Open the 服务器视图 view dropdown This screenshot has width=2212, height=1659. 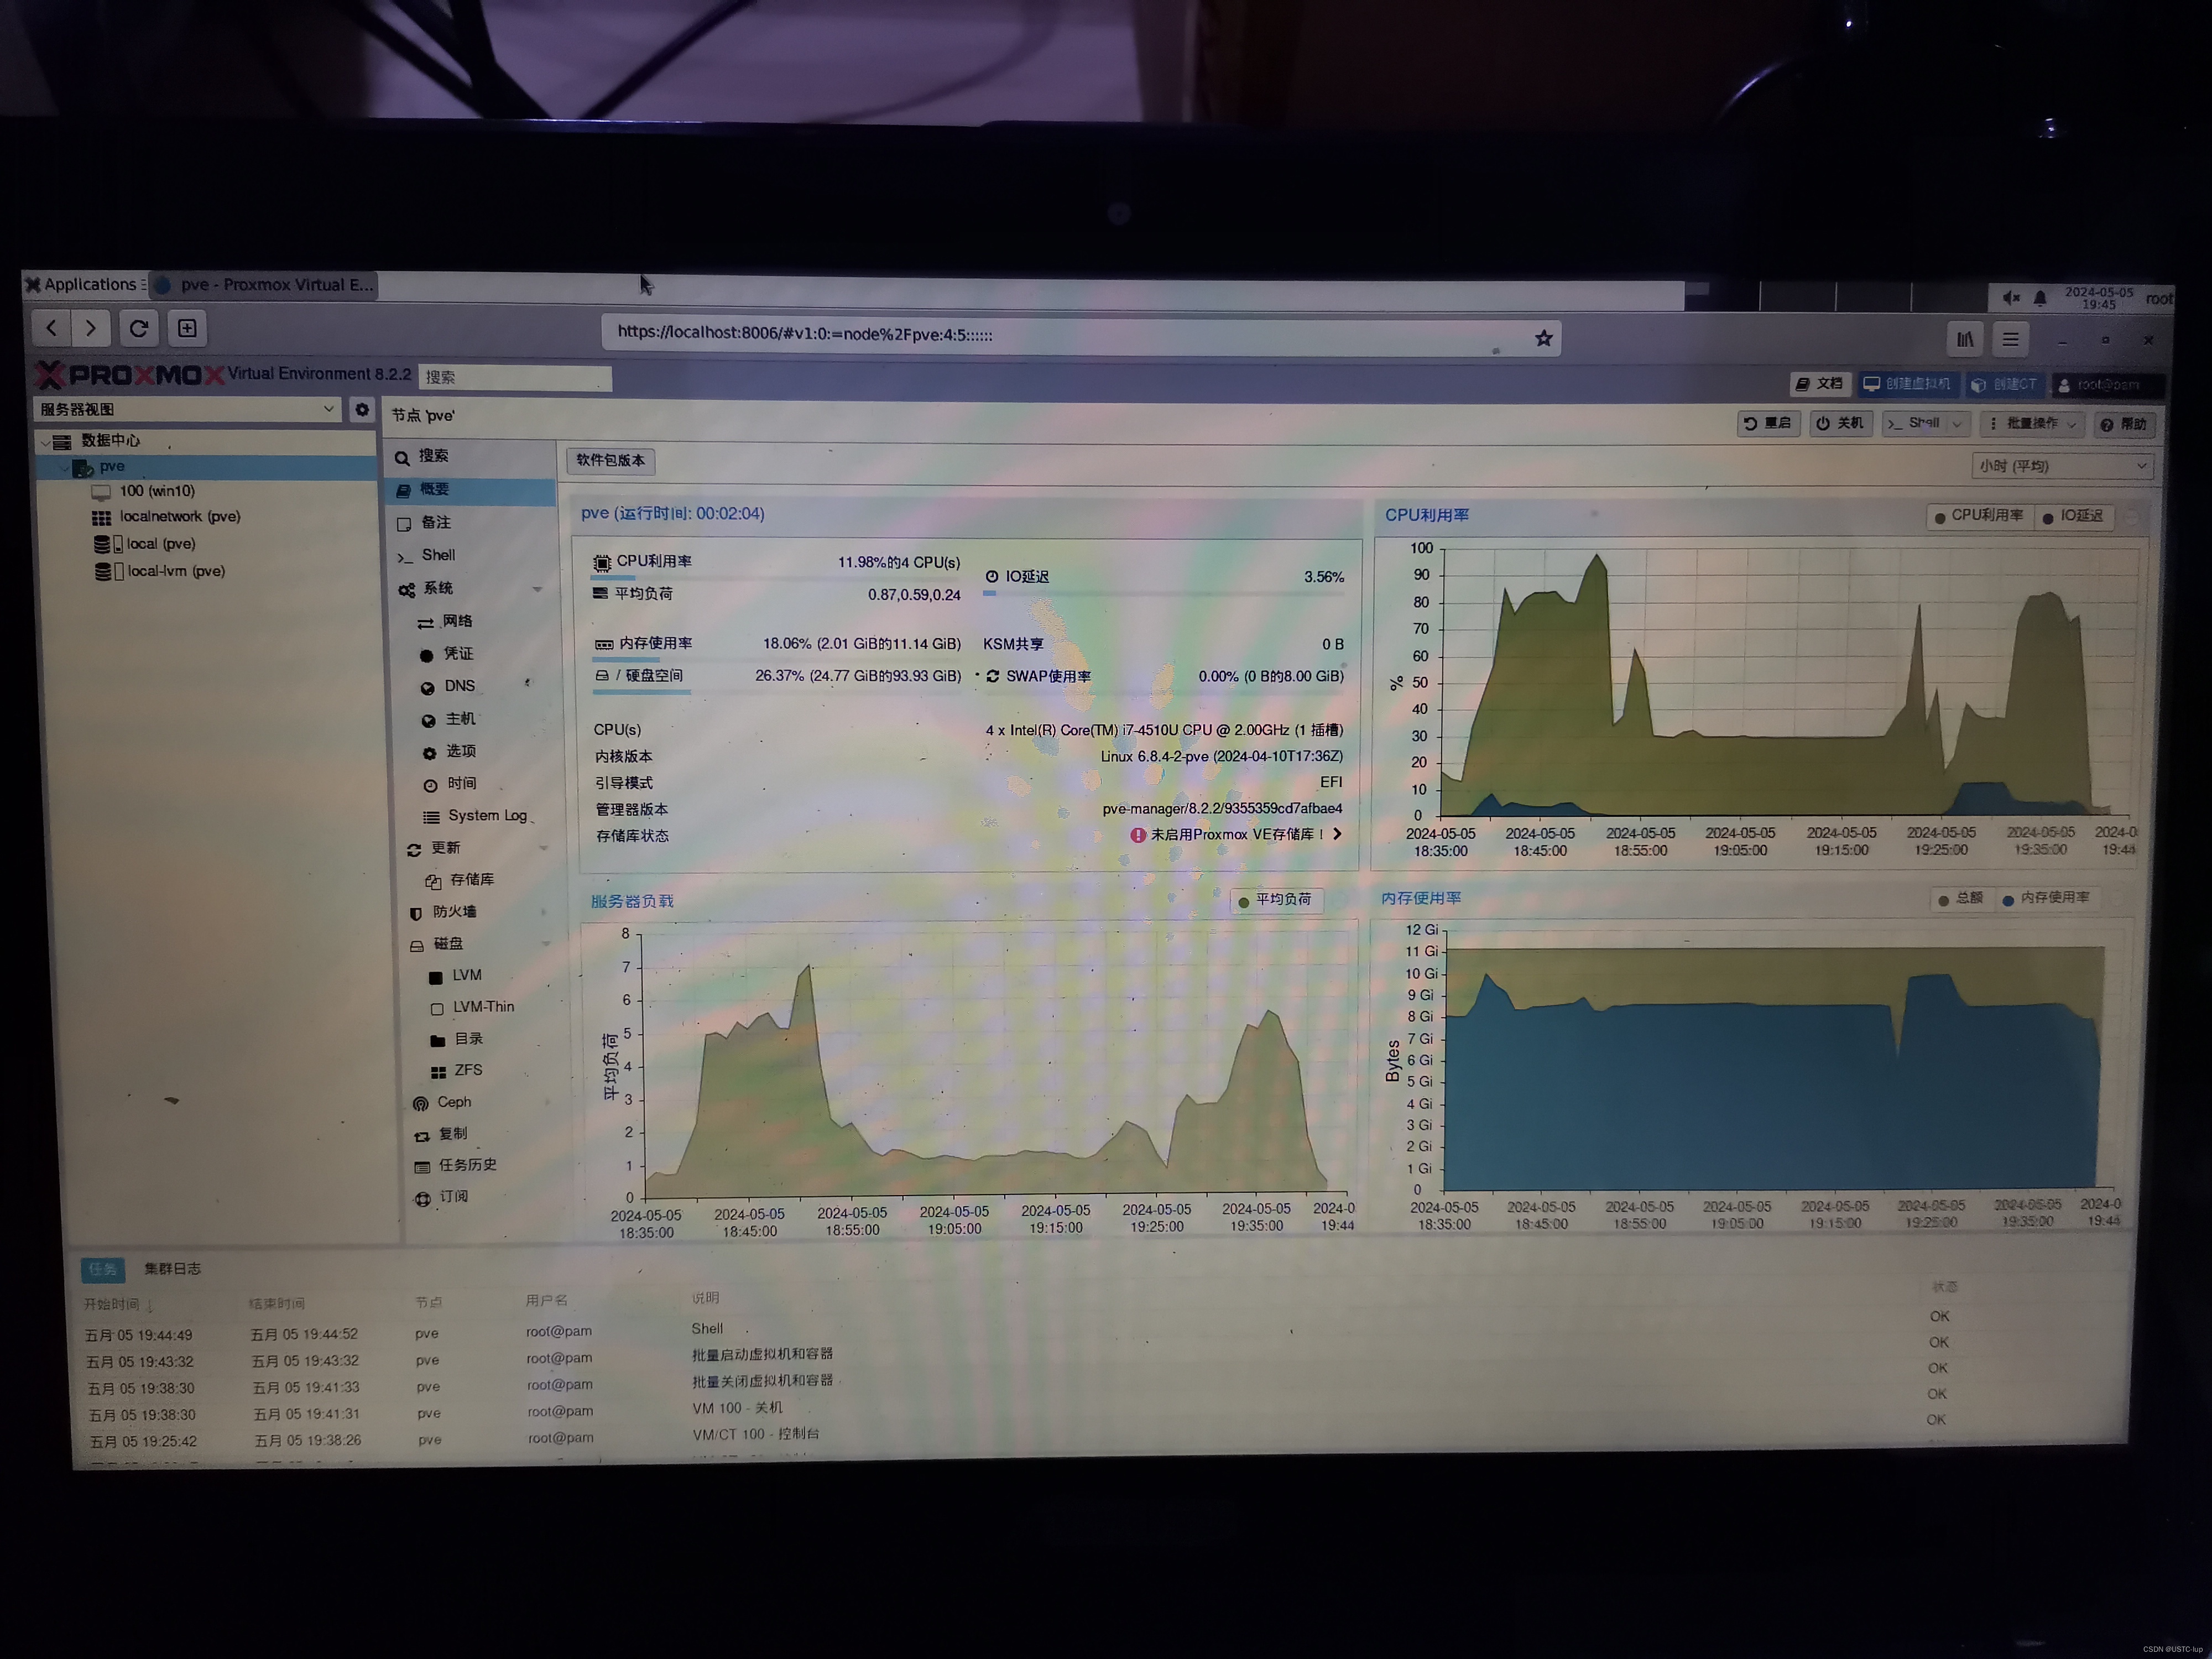[x=187, y=409]
